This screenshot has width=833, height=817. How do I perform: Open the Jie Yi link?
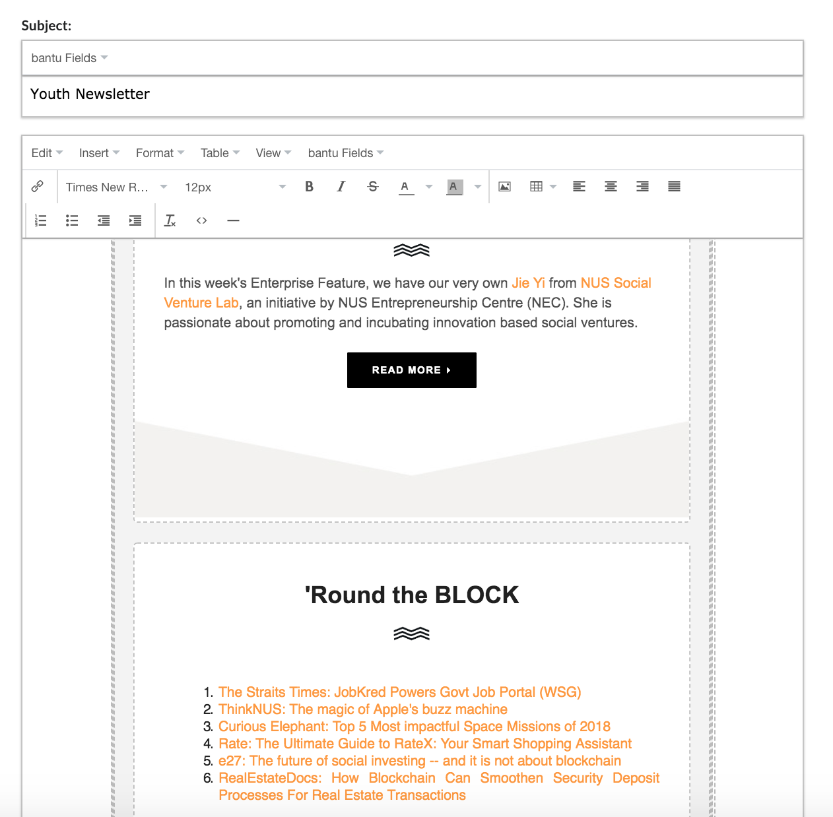click(x=528, y=283)
